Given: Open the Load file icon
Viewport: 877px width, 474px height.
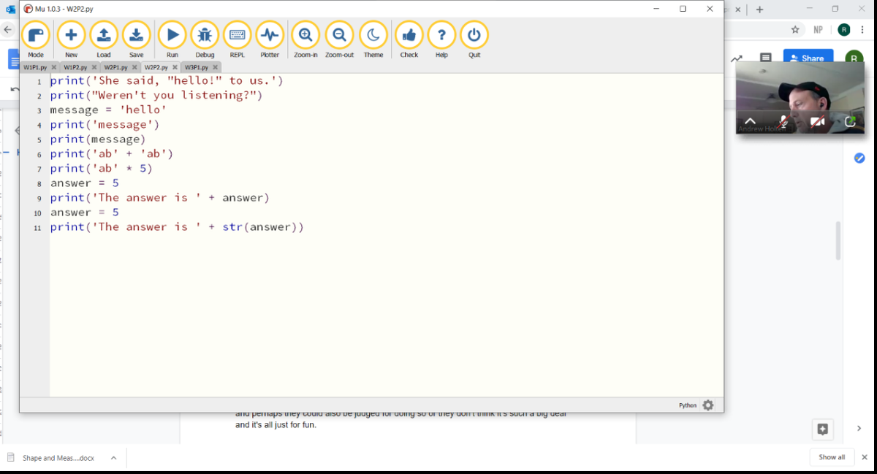Looking at the screenshot, I should pyautogui.click(x=104, y=35).
